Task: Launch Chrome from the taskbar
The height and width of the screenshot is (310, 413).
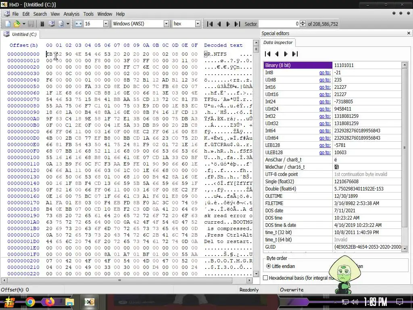Action: (x=30, y=302)
